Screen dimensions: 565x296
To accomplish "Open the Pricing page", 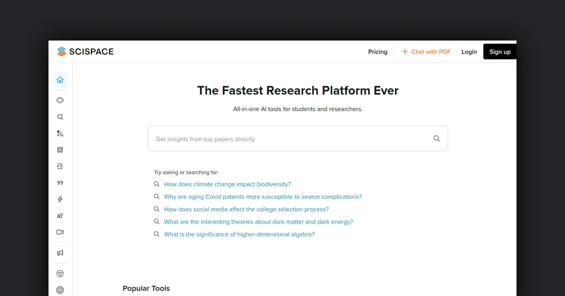I will (x=378, y=52).
